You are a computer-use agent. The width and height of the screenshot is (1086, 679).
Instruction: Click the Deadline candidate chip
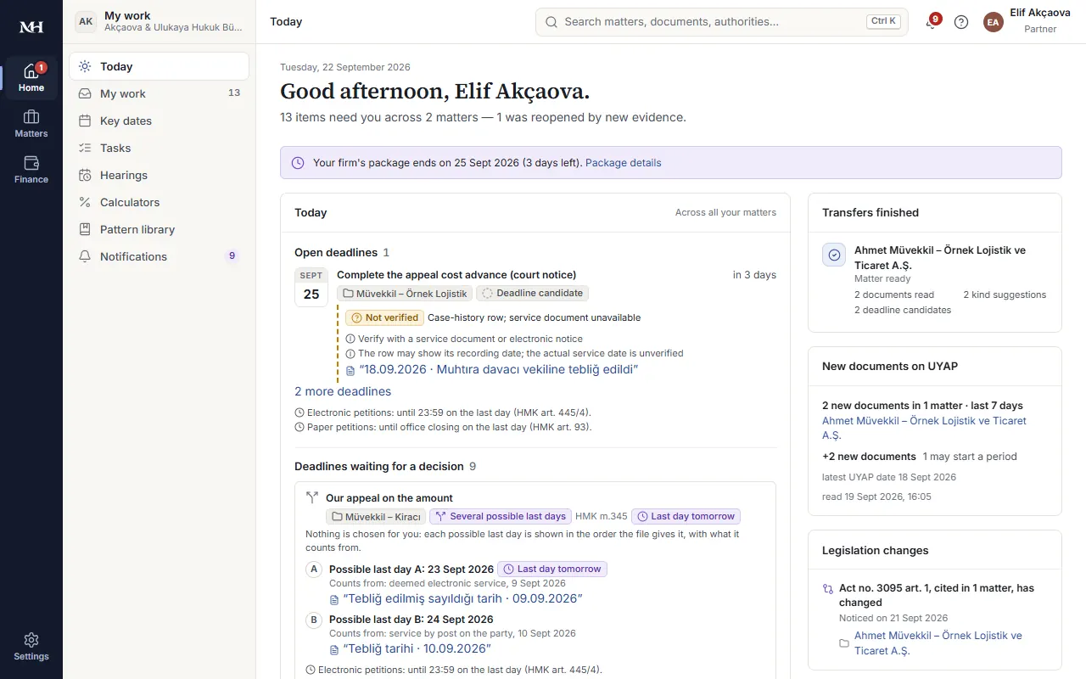532,294
